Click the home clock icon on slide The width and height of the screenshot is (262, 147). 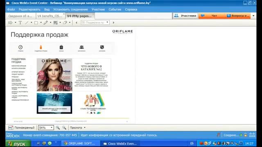20,47
